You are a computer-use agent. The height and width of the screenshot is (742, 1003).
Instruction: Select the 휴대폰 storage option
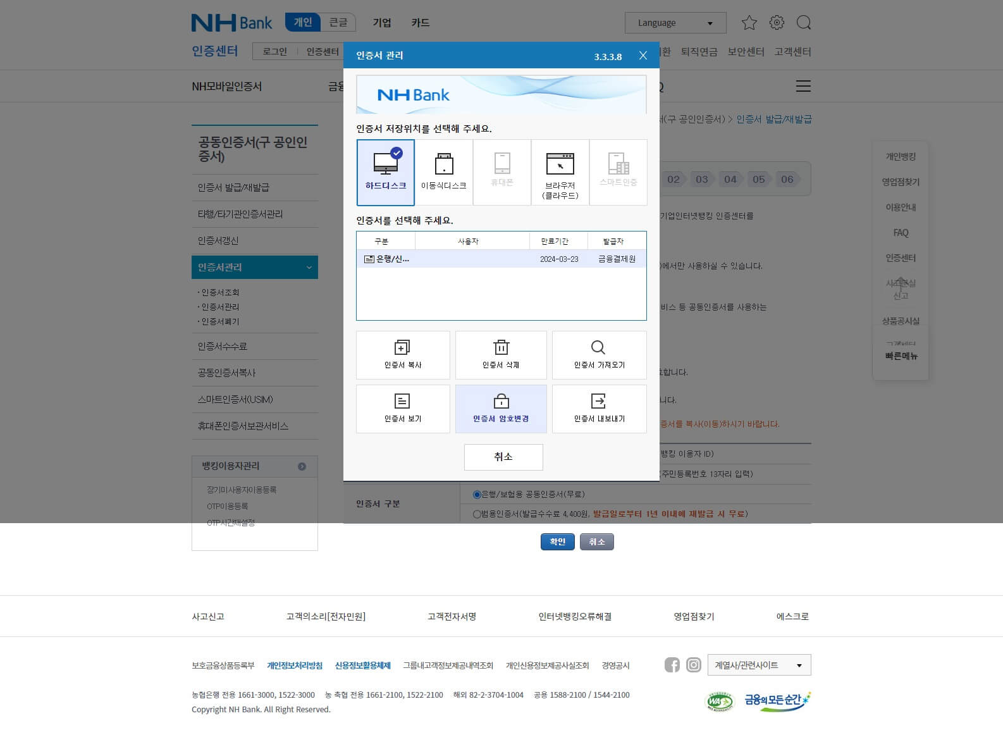[502, 173]
